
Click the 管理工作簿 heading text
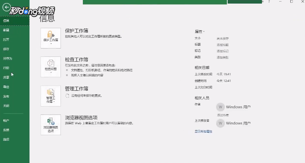tap(76, 89)
